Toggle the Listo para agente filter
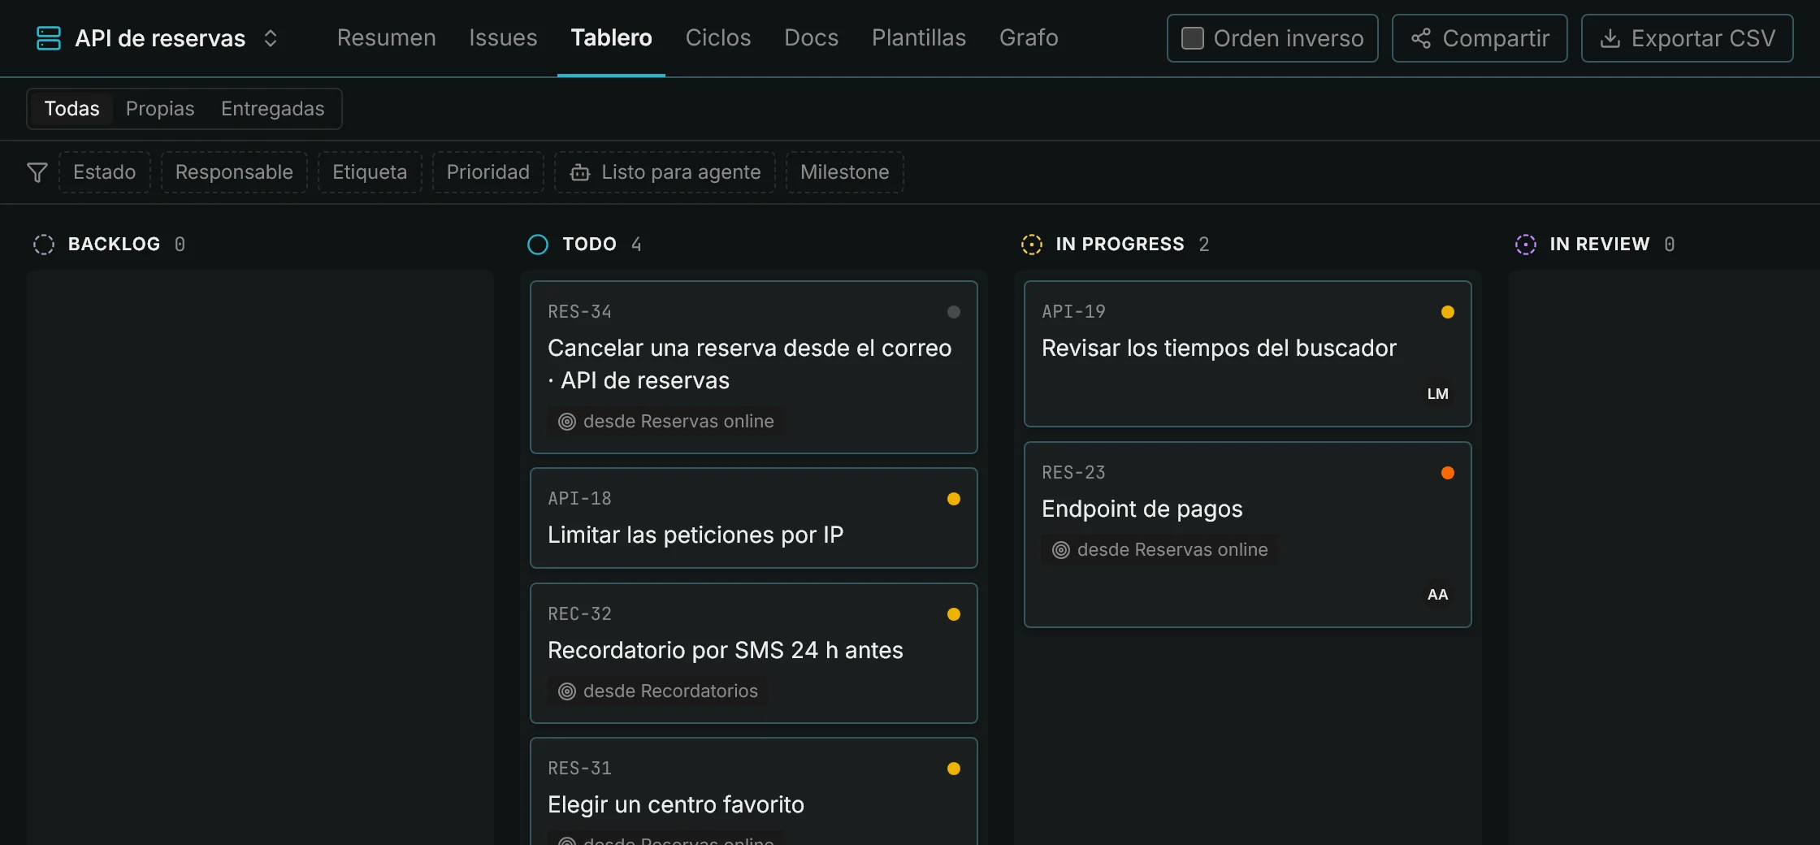1820x845 pixels. pos(665,172)
